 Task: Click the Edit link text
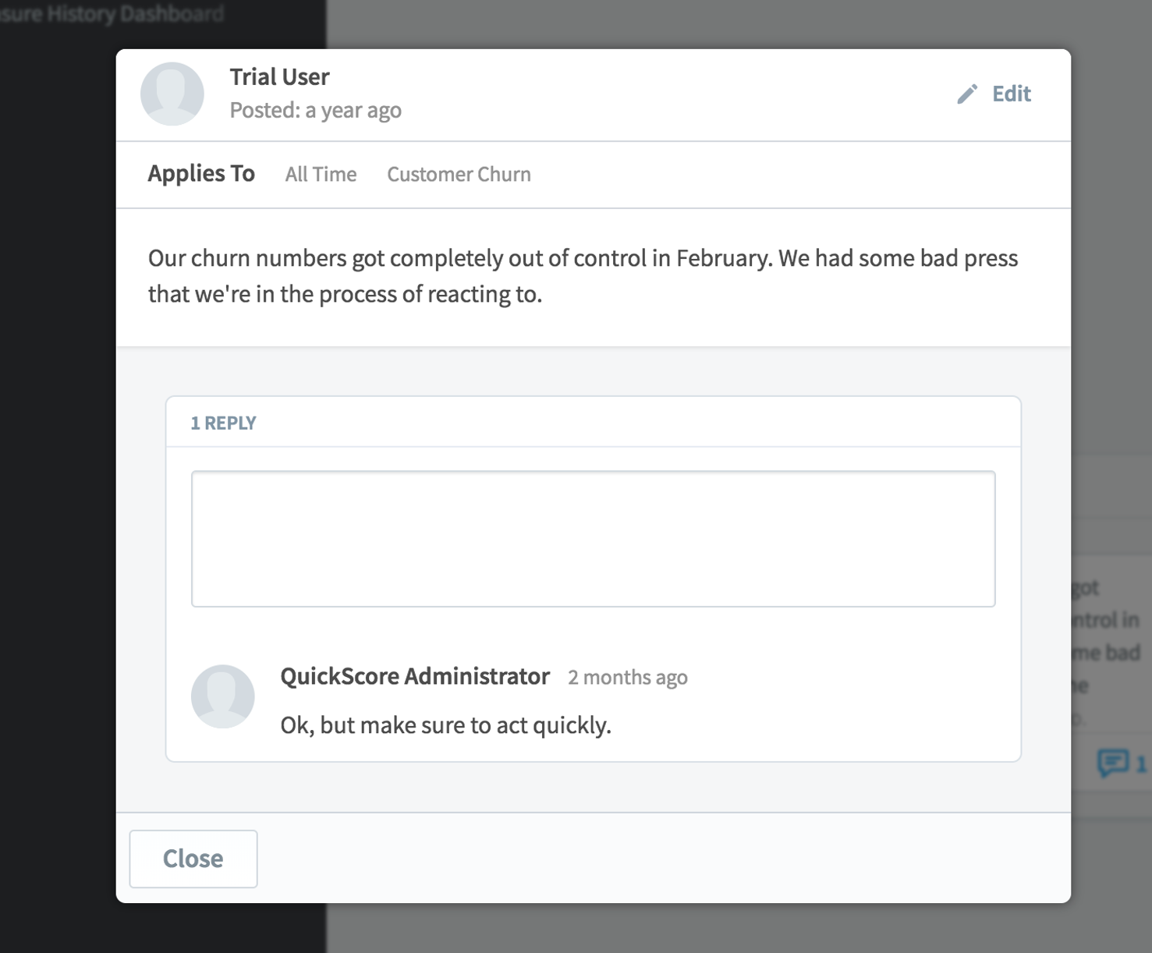coord(1012,94)
